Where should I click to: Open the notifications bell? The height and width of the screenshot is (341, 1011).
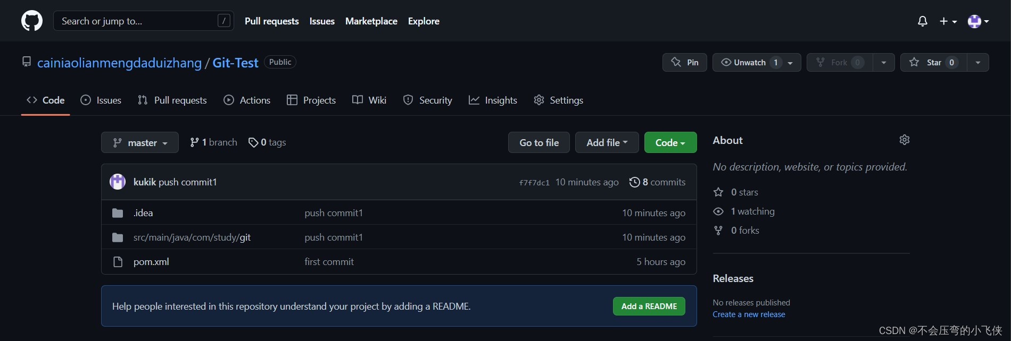tap(923, 21)
